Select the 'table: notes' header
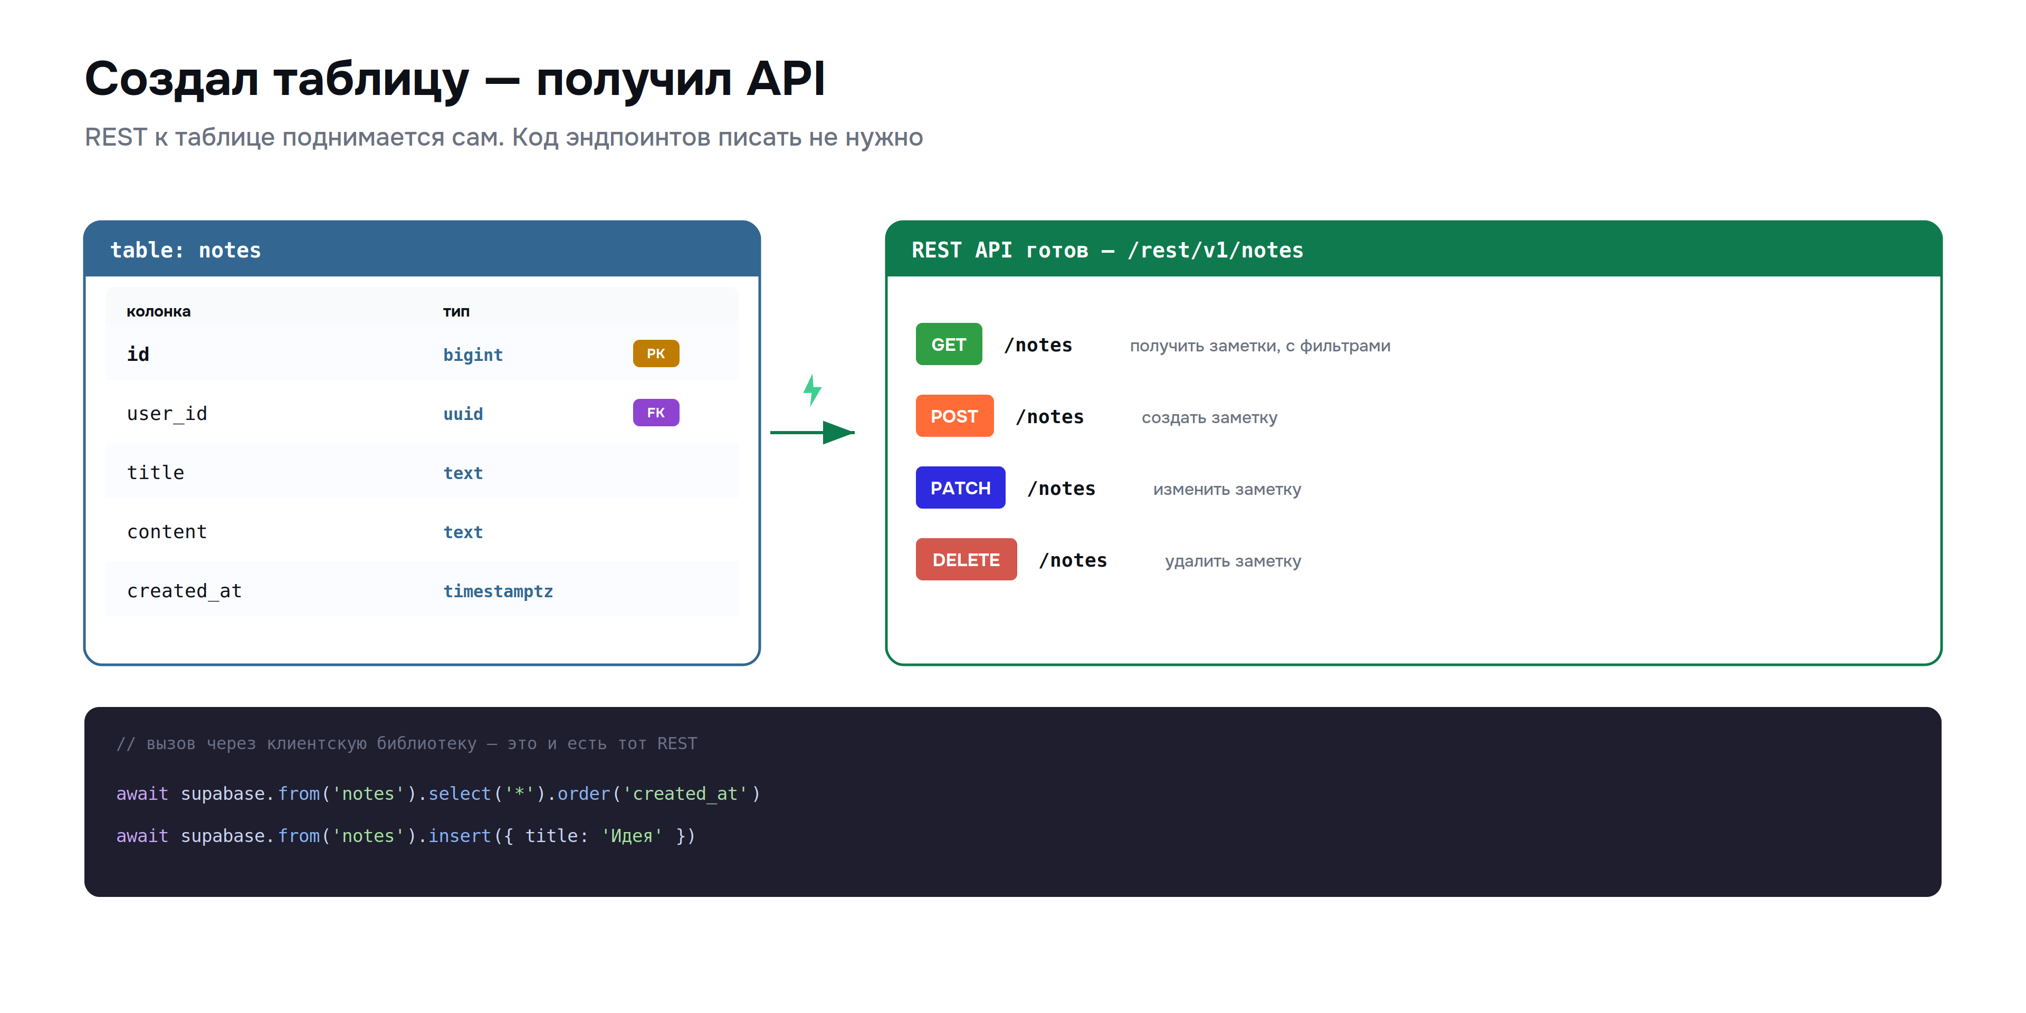 422,250
